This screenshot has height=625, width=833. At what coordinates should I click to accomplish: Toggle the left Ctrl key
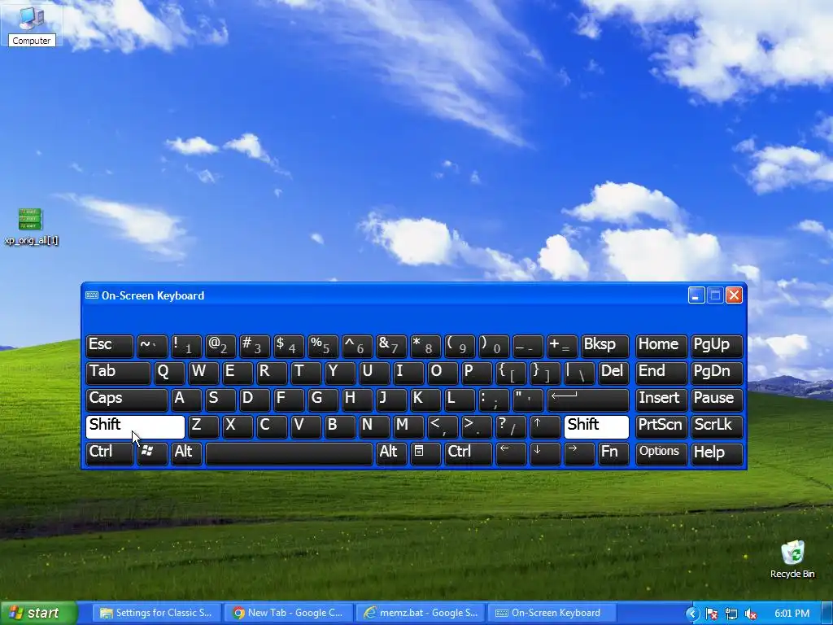pos(110,453)
